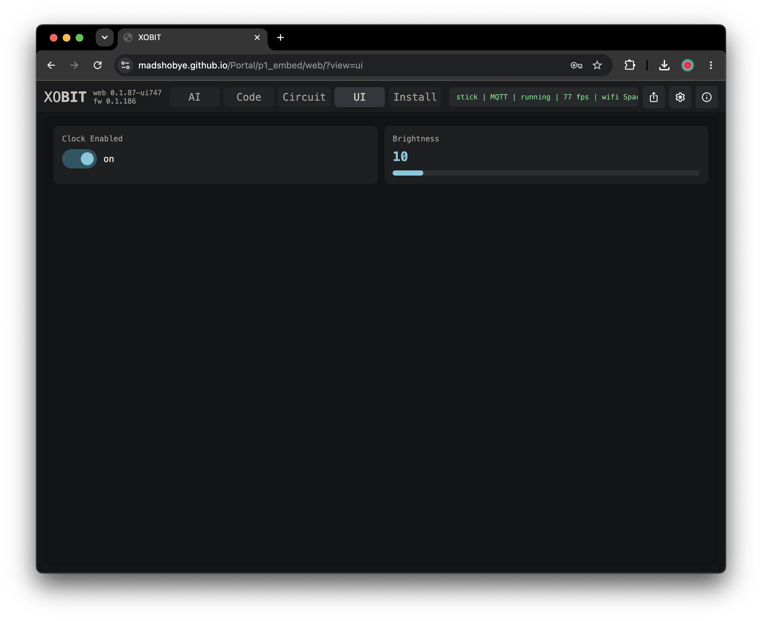Screen dimensions: 762x621
Task: Switch to the Code tab
Action: click(249, 97)
